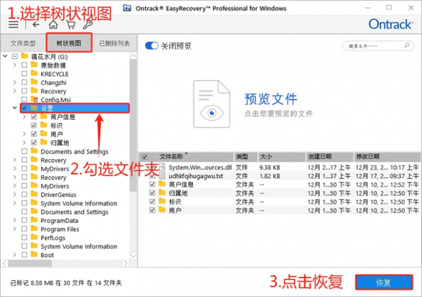This screenshot has width=422, height=297.
Task: Click the key activation icon
Action: pyautogui.click(x=88, y=25)
